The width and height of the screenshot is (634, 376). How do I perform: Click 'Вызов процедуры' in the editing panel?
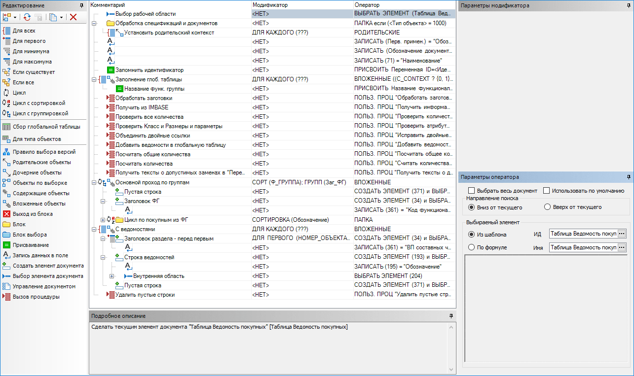coord(36,297)
